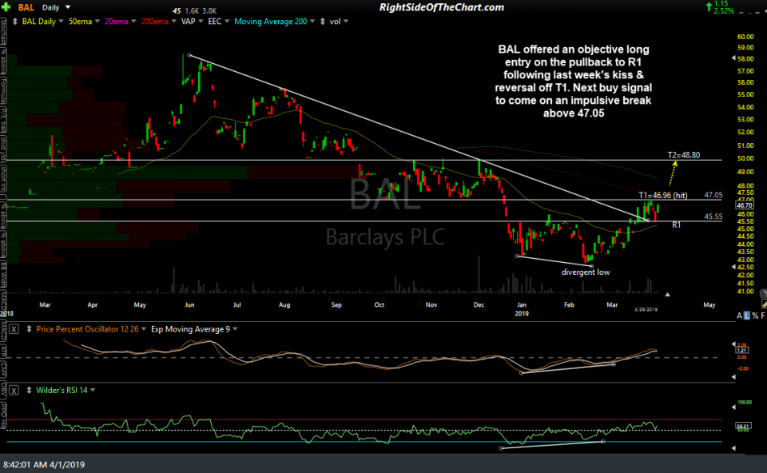Switch to the ATR sidebar tab

tap(5, 350)
